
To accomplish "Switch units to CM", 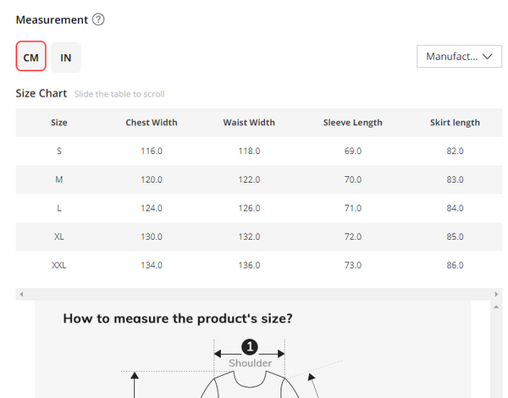I will 30,56.
